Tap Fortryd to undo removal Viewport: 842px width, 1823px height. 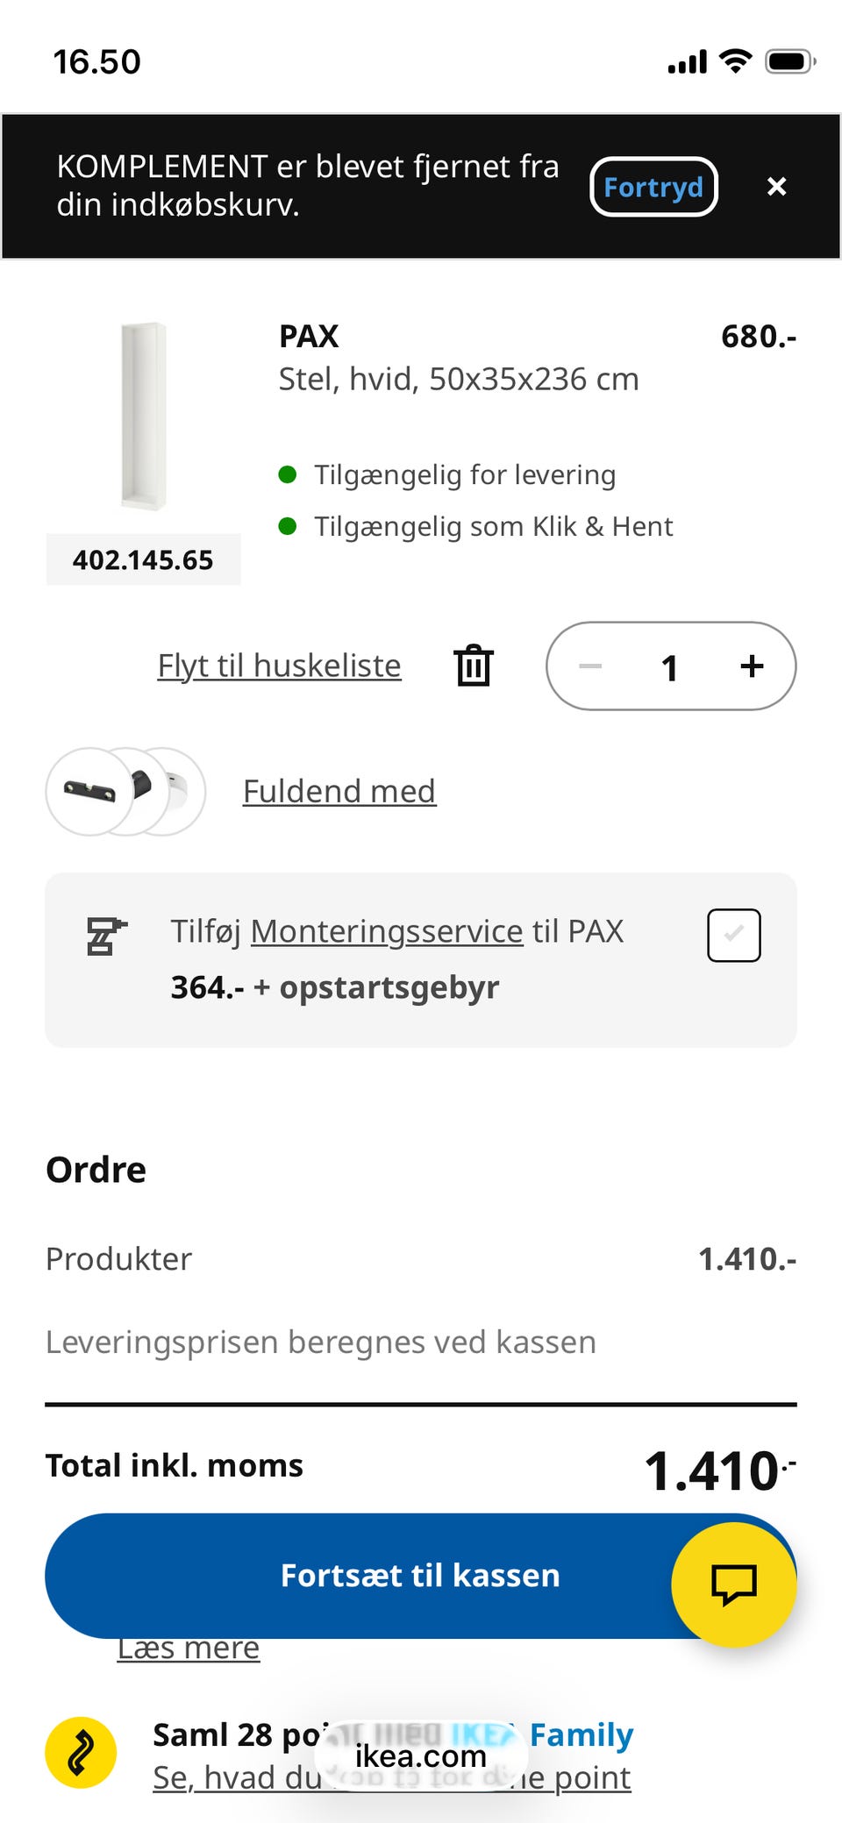[653, 187]
